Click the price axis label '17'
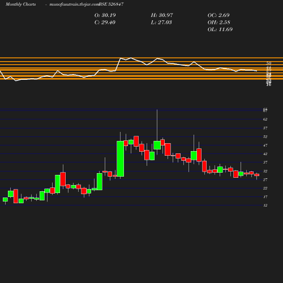The height and width of the screenshot is (283, 283). point(265,197)
